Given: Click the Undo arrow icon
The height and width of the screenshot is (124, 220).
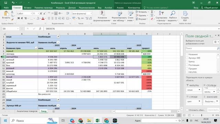Looking at the screenshot, I should coord(13,3).
